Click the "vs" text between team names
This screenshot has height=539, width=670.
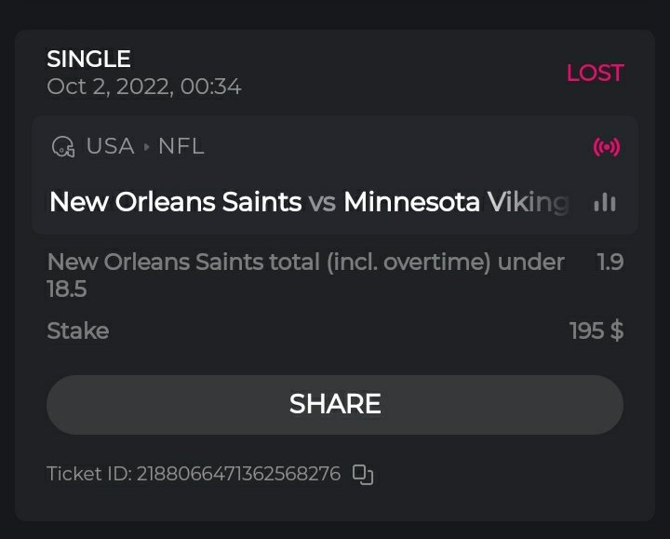[x=322, y=202]
